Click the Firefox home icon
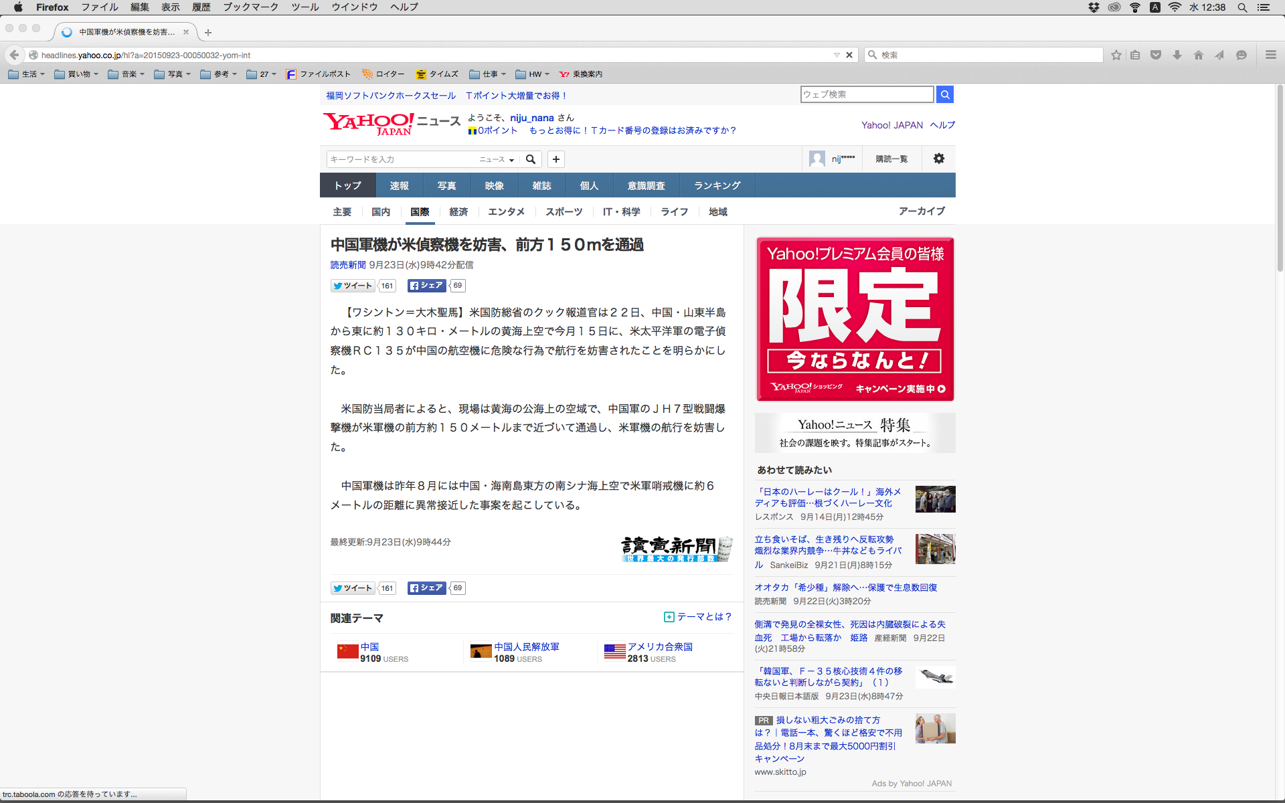The width and height of the screenshot is (1285, 803). click(1198, 55)
